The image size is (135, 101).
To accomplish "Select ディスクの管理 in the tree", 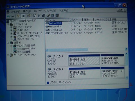I will point(24,52).
